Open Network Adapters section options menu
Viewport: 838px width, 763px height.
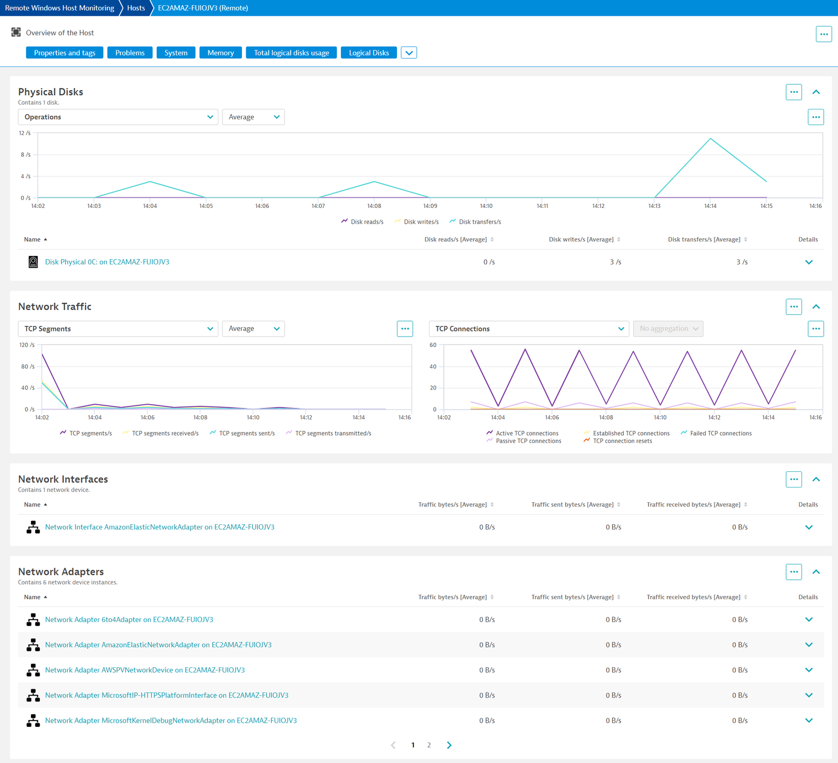(x=793, y=572)
